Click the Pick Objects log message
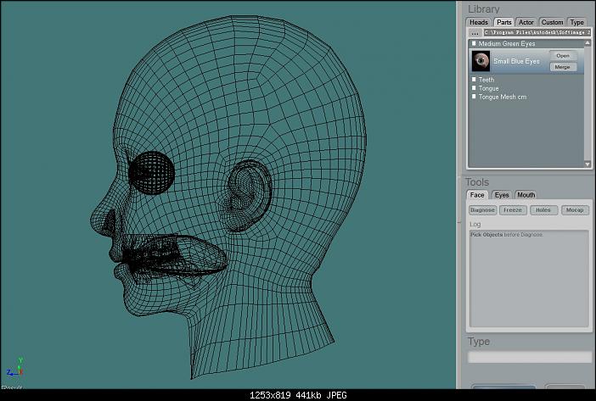Screen dimensions: 596x401 [x=506, y=235]
